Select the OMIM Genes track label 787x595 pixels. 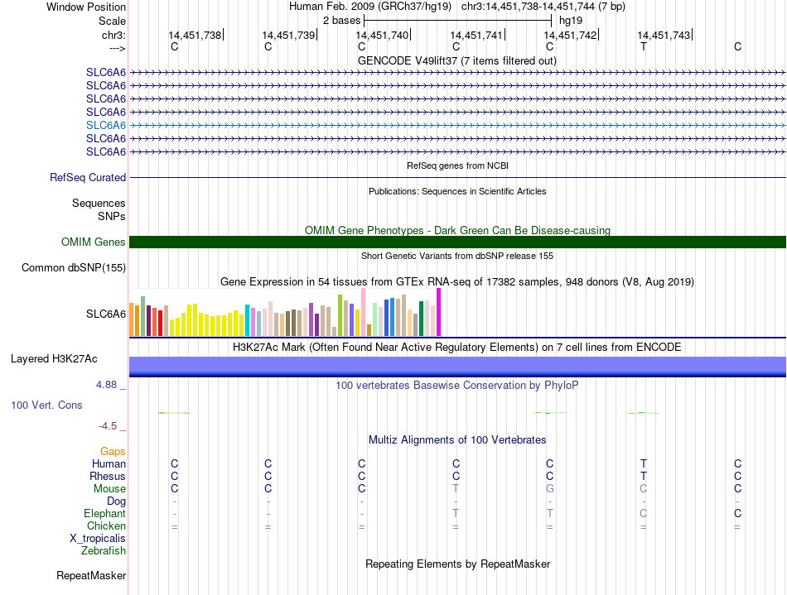point(94,242)
